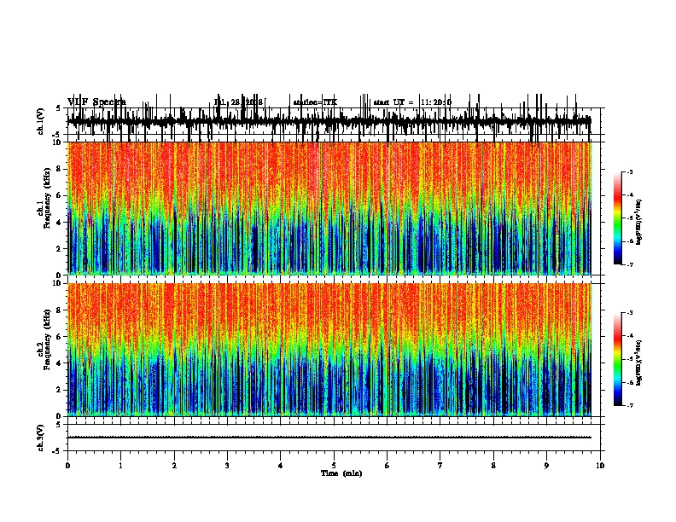Click the '-3' label on ch.1 color bar
The width and height of the screenshot is (676, 522).
point(630,171)
